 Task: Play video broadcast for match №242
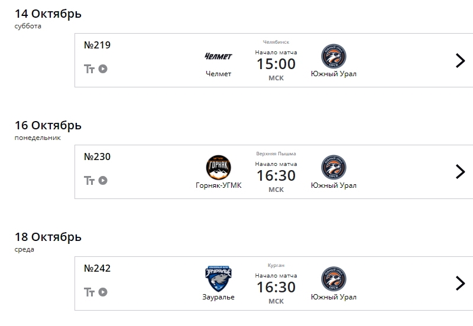[x=103, y=292]
